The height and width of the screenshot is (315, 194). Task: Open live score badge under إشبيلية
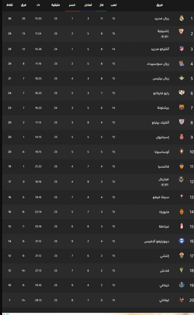pos(165,37)
